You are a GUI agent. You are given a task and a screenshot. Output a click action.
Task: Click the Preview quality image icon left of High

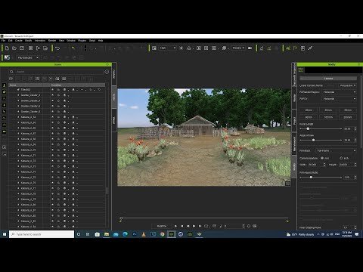tap(154, 48)
